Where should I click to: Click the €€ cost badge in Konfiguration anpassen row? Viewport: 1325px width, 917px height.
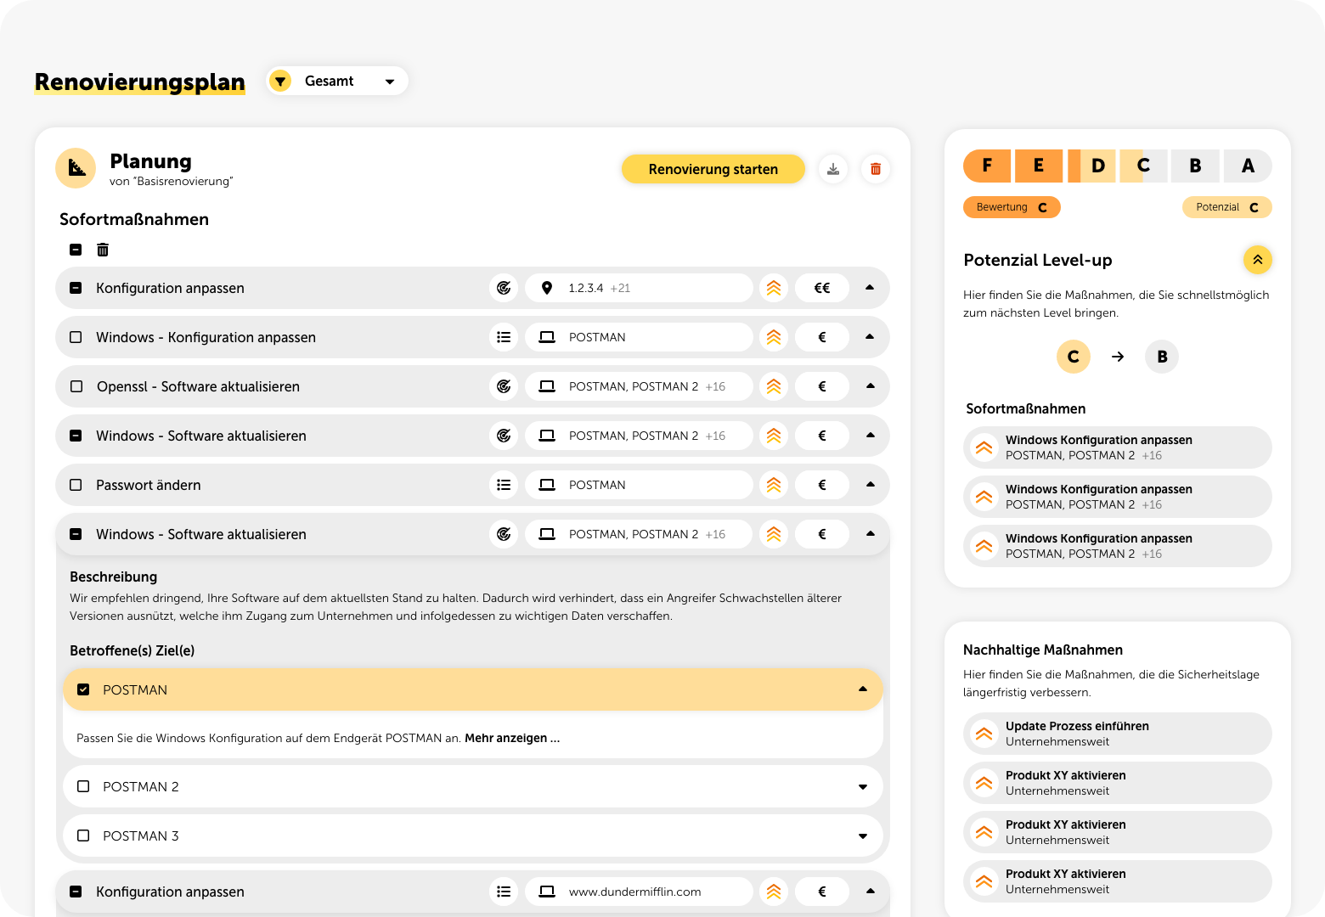pos(822,288)
